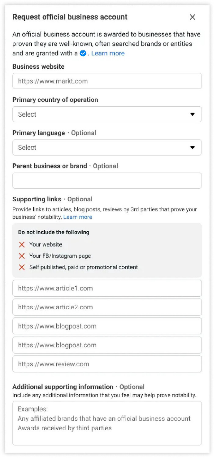Click the red X beside Your FB/Instagram page
214x458 pixels.
[x=22, y=256]
